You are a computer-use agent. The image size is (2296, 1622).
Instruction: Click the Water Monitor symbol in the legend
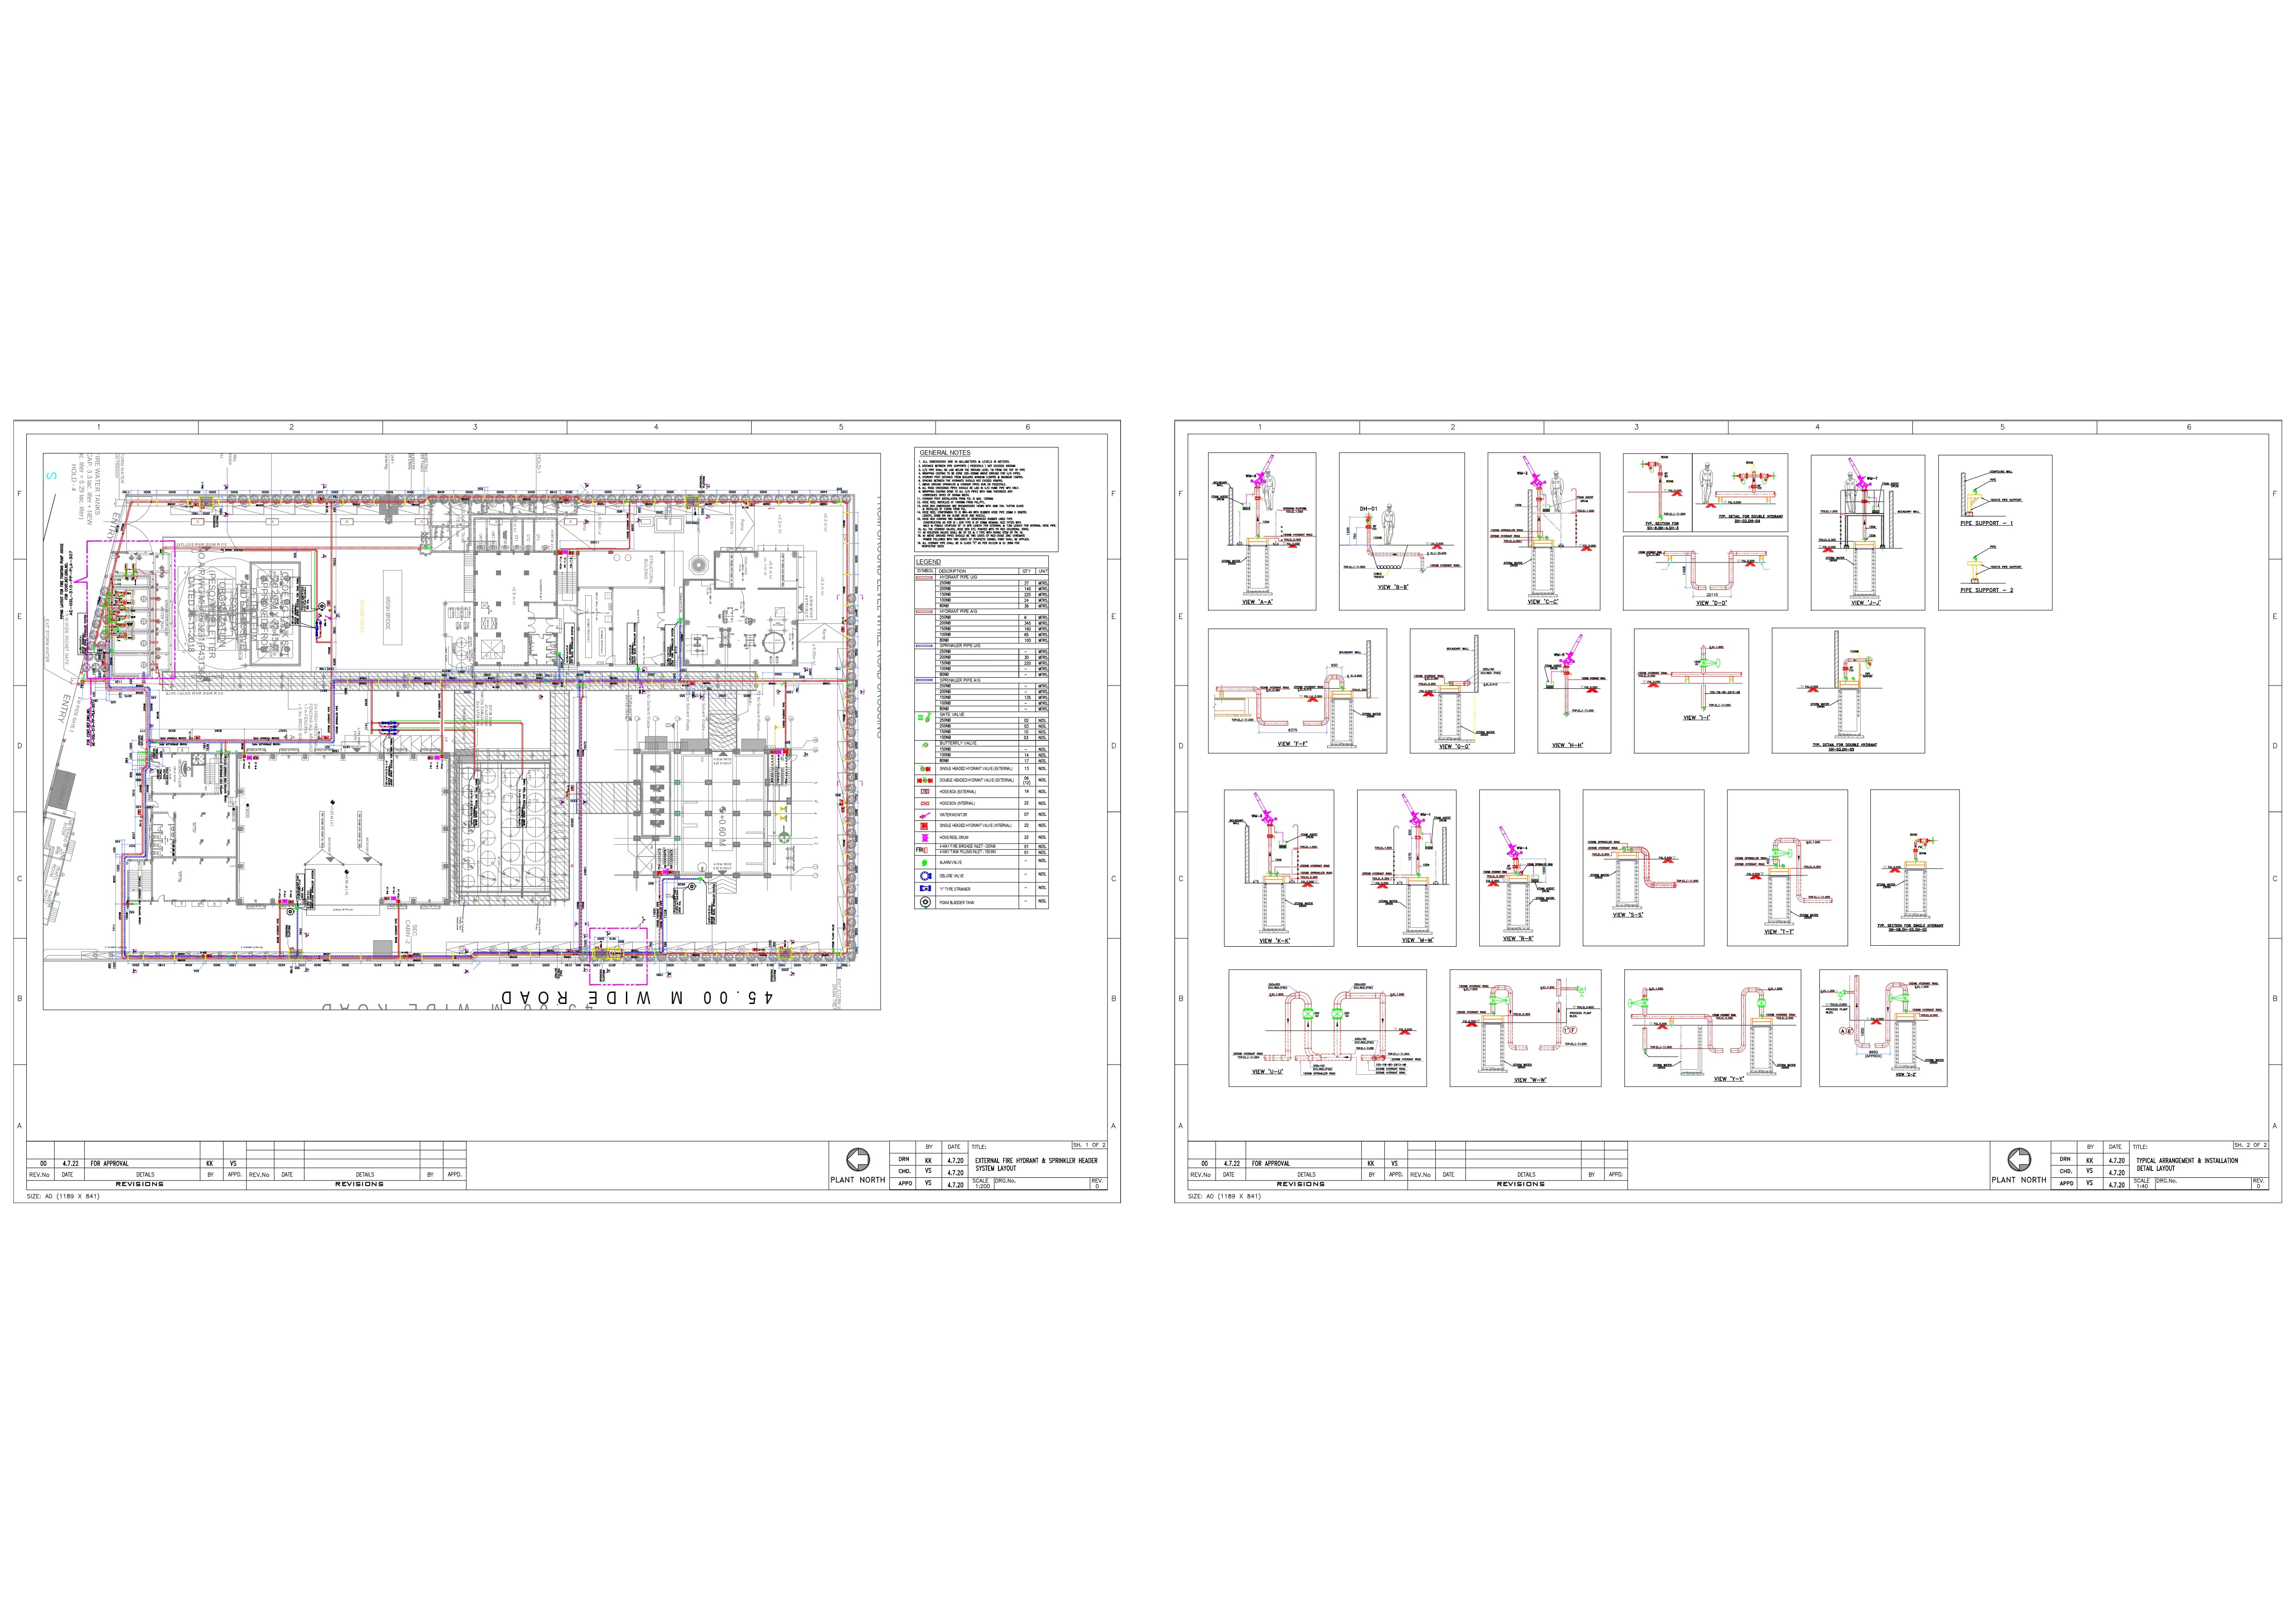pyautogui.click(x=925, y=815)
